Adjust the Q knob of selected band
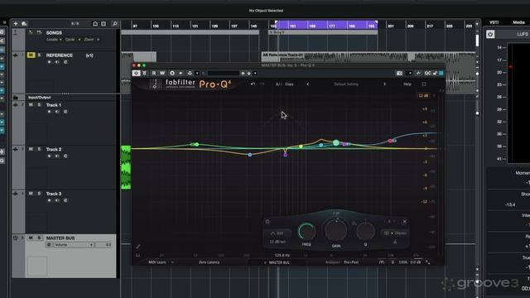This screenshot has height=298, width=530. [365, 232]
